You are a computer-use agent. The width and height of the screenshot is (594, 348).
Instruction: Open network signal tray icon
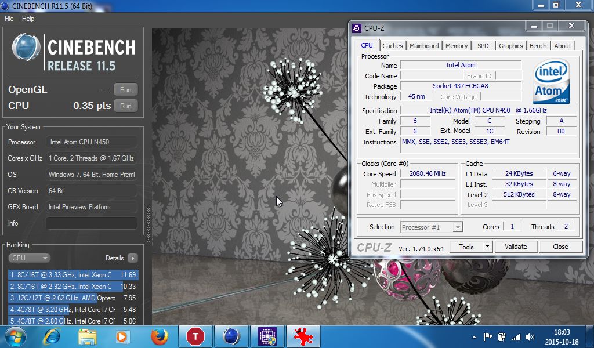(x=516, y=336)
